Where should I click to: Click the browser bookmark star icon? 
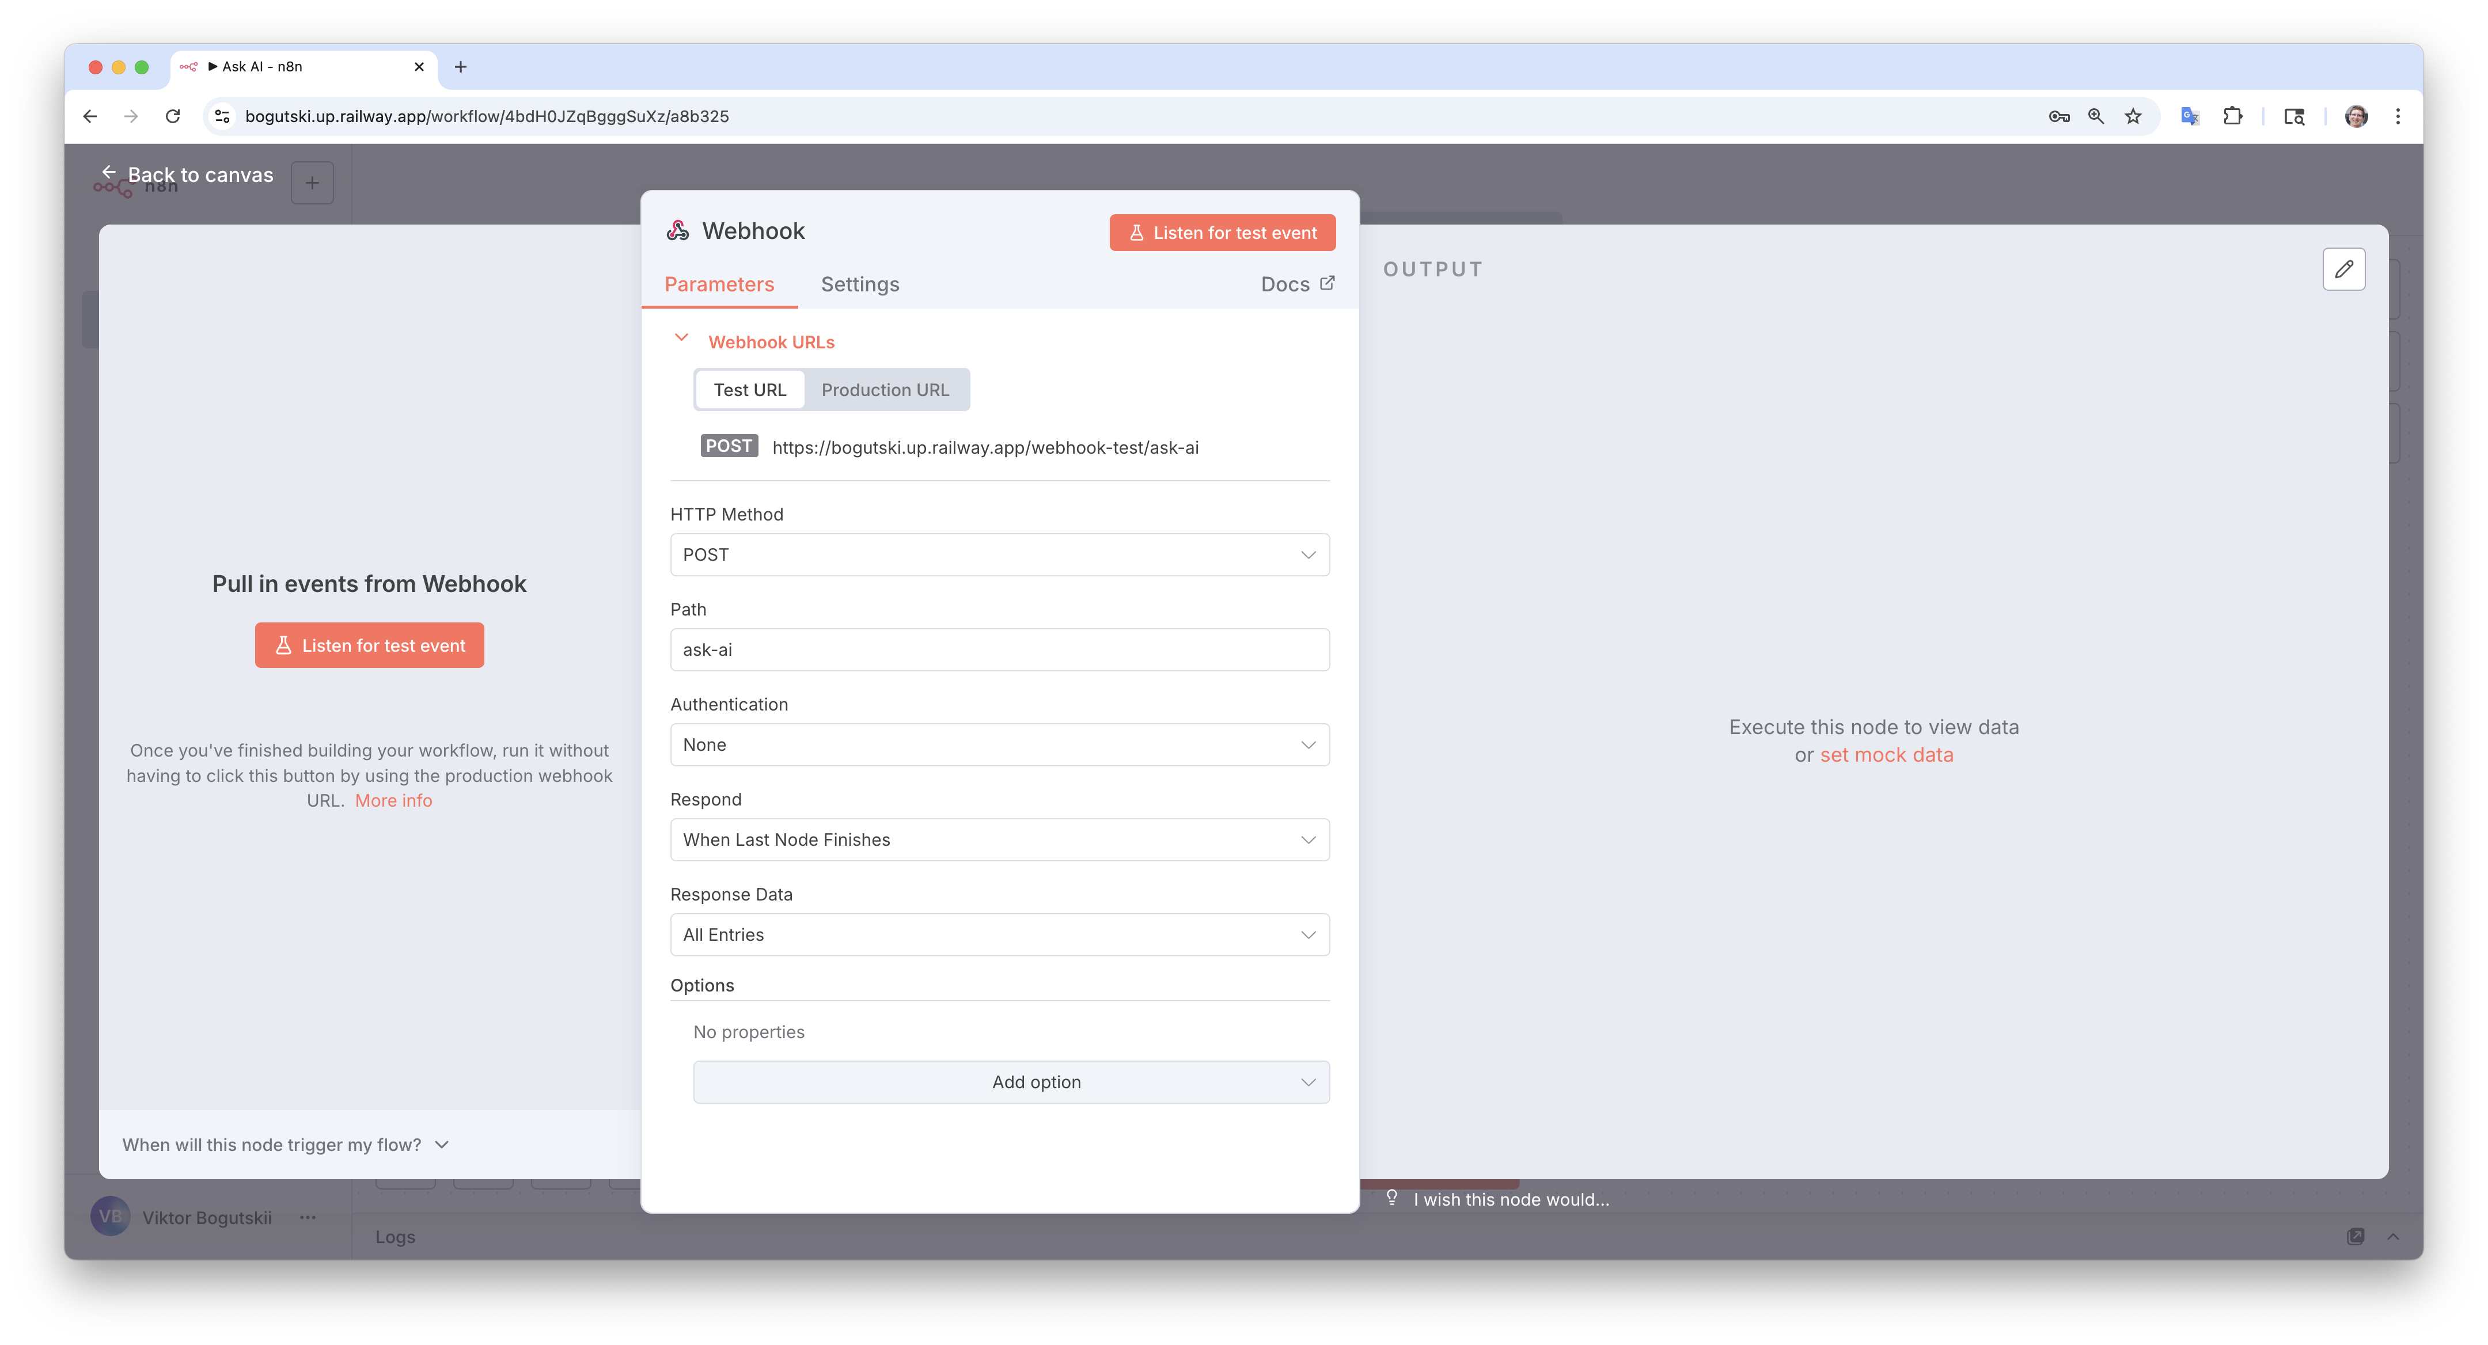point(2134,117)
